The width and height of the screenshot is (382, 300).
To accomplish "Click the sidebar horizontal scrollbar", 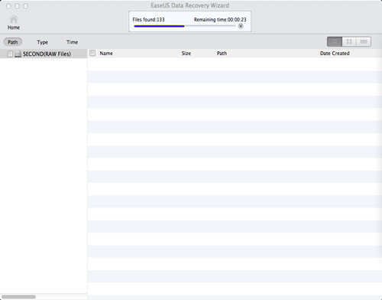I will pyautogui.click(x=18, y=297).
